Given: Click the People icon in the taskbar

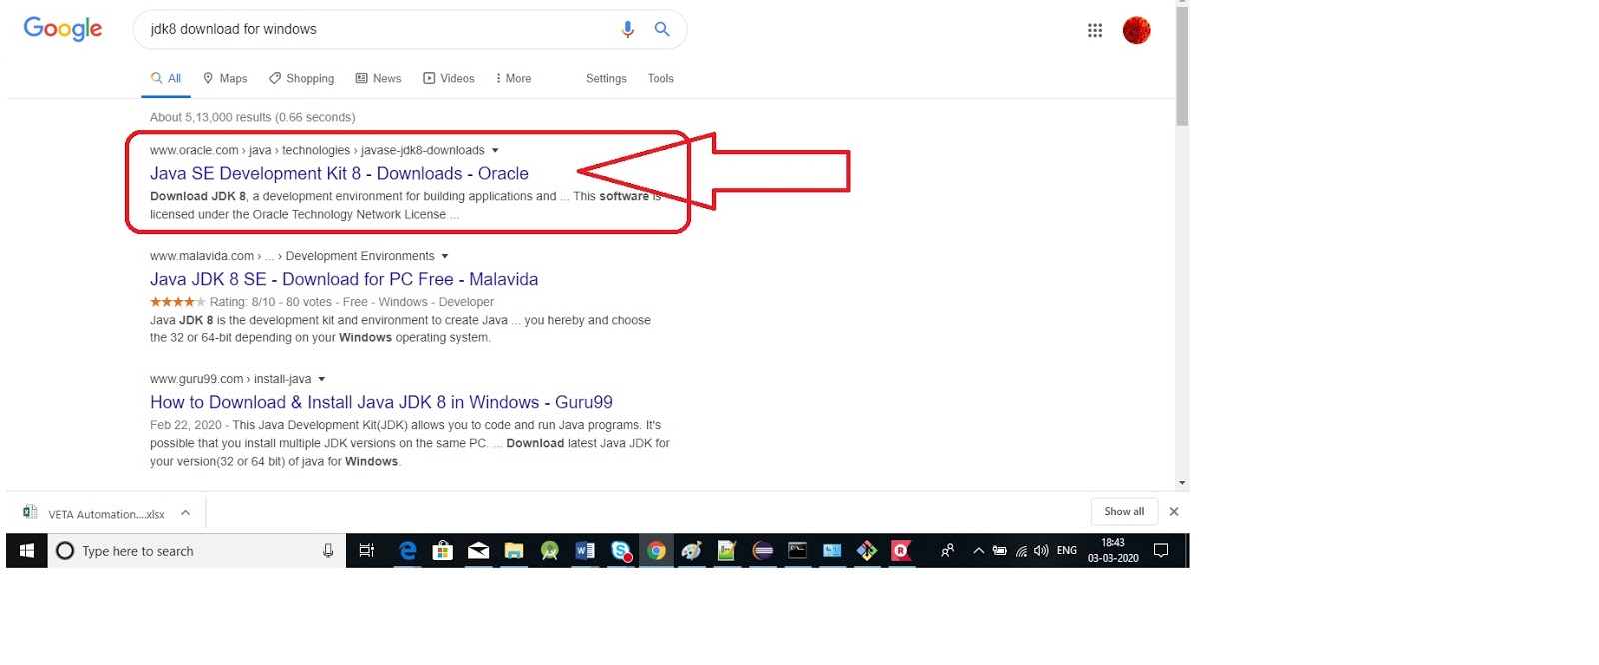Looking at the screenshot, I should point(947,550).
